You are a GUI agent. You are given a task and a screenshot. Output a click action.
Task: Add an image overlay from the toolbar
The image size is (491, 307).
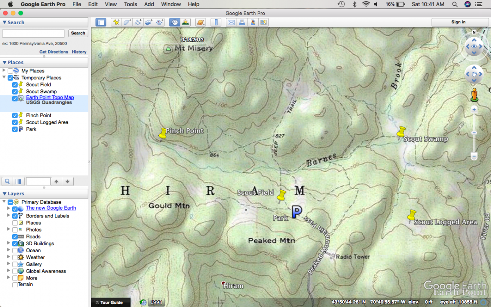[149, 22]
